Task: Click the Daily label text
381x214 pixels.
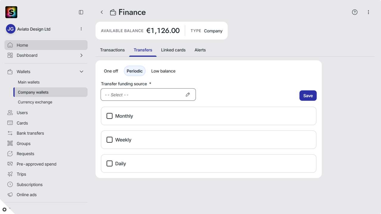Action: click(121, 163)
